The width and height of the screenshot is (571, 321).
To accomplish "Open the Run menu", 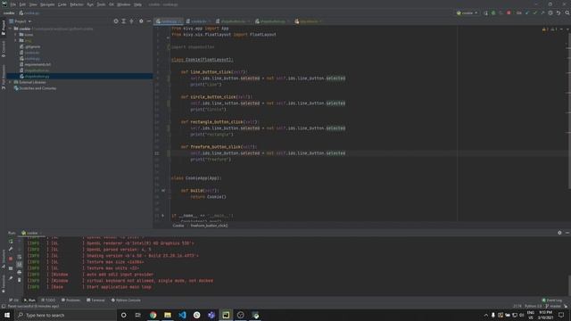I will point(90,4).
